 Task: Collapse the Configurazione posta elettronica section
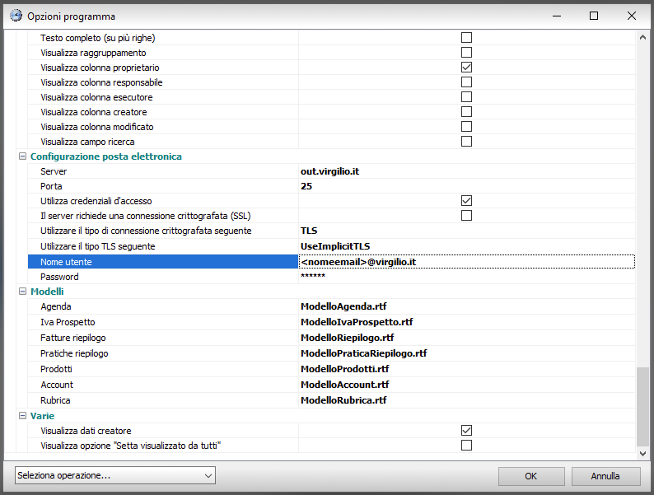point(22,156)
